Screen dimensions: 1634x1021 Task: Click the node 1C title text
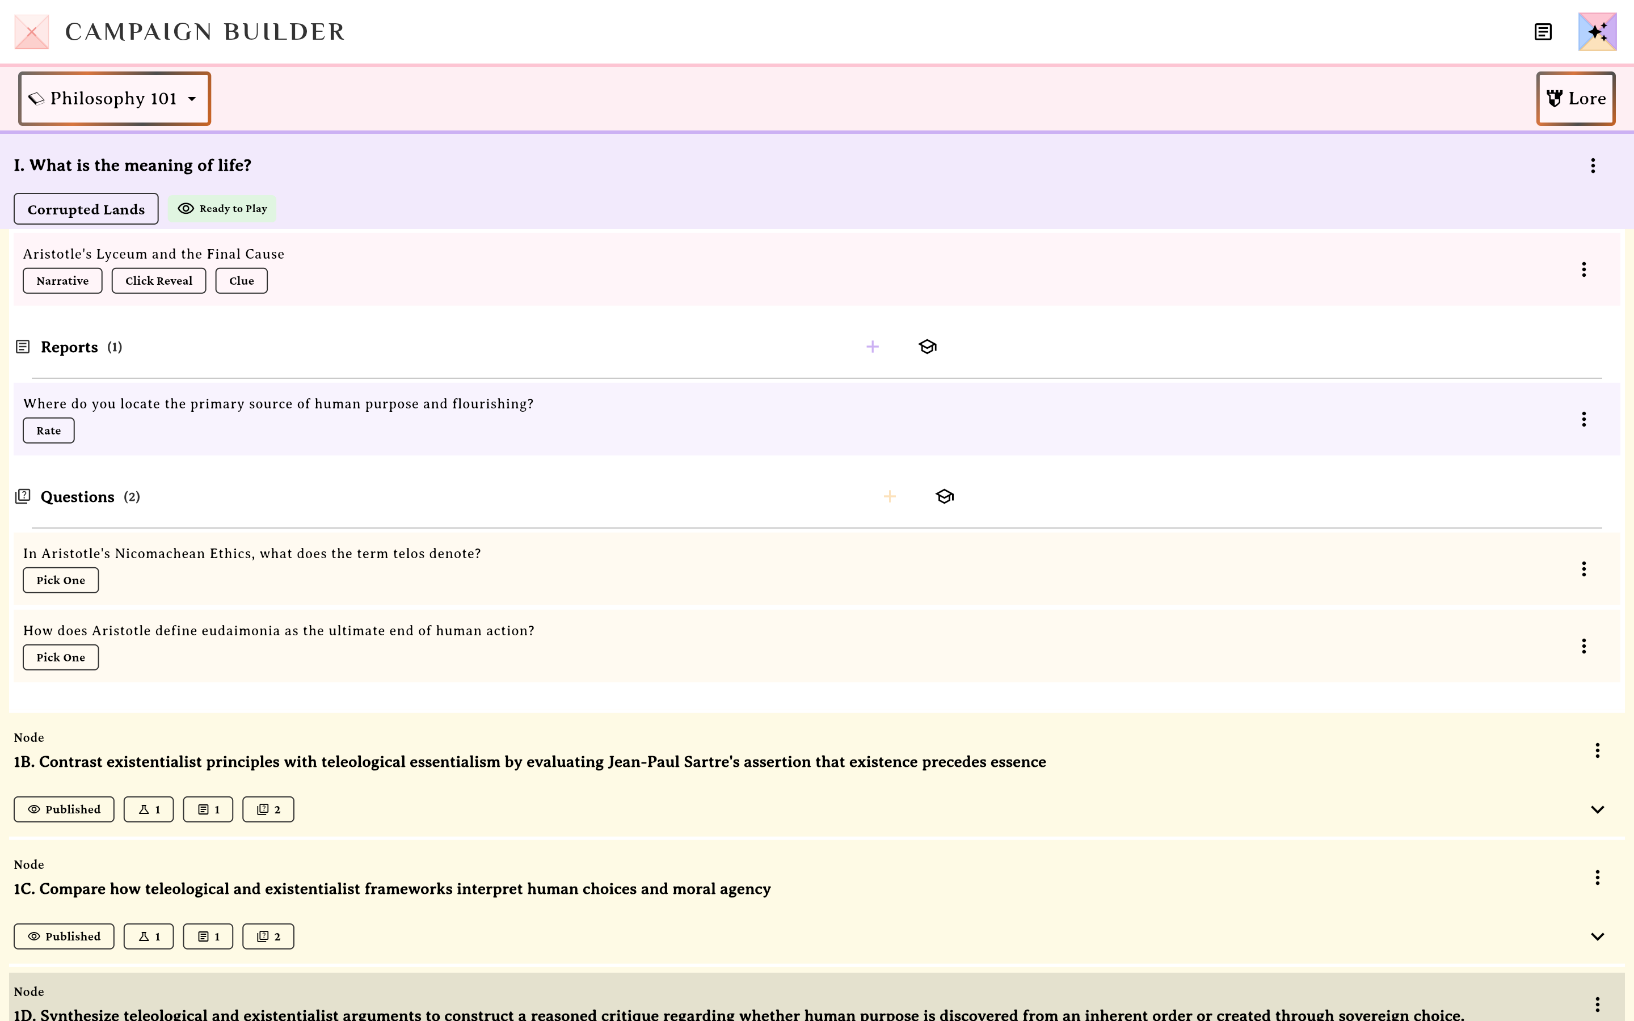392,889
